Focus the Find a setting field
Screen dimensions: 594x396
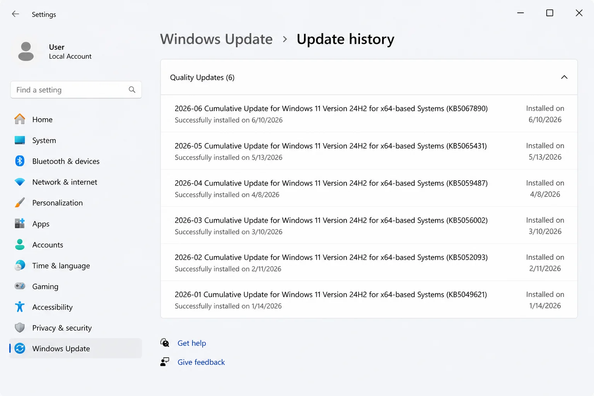(76, 90)
